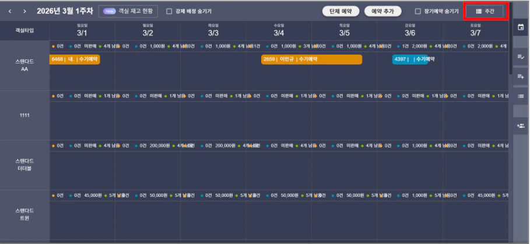Click 2,000원 price in 스탠다드 AA 3/6

(x=419, y=46)
